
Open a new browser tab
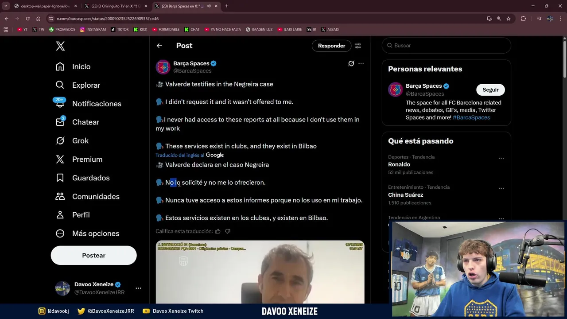pyautogui.click(x=227, y=6)
